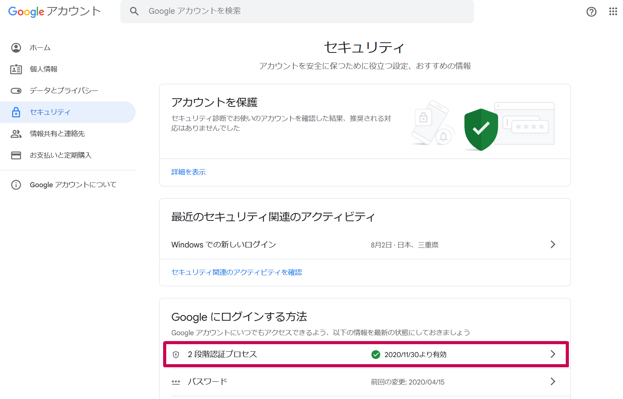This screenshot has height=399, width=623.
Task: Click the データとプライバシー toggle icon
Action: [x=16, y=91]
